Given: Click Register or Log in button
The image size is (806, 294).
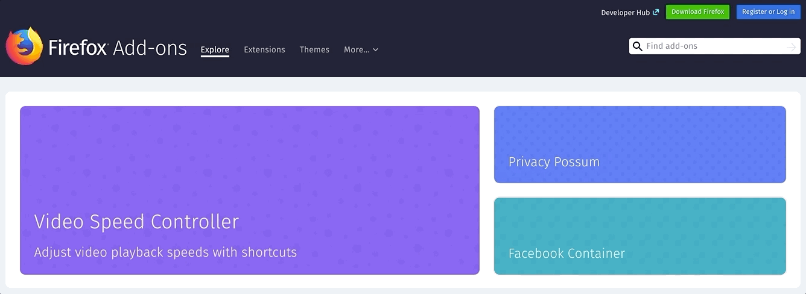Looking at the screenshot, I should [x=768, y=12].
